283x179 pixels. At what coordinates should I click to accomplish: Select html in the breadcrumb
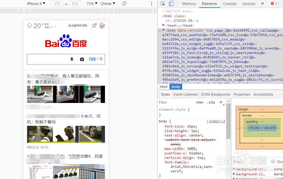point(164,87)
